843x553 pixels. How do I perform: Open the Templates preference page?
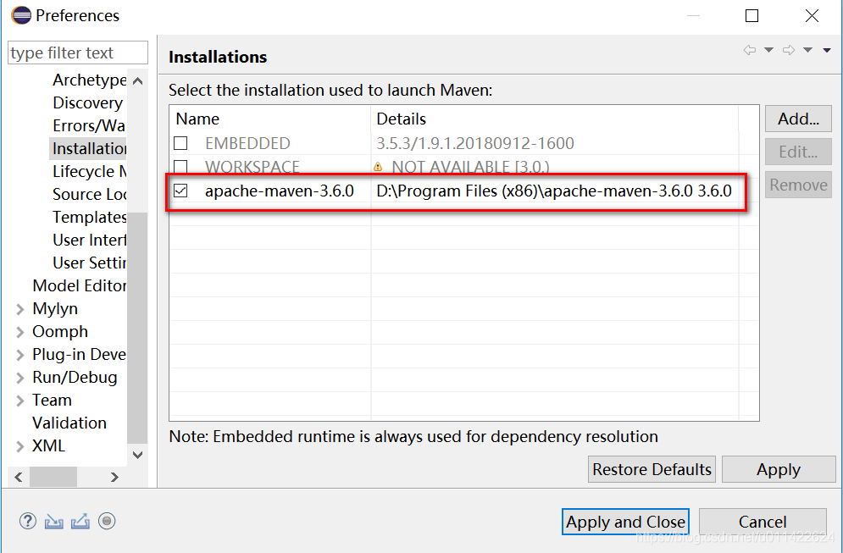pos(89,217)
